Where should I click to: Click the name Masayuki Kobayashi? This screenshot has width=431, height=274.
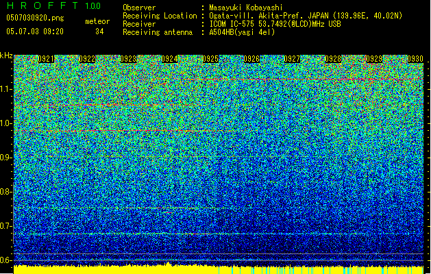coord(245,8)
